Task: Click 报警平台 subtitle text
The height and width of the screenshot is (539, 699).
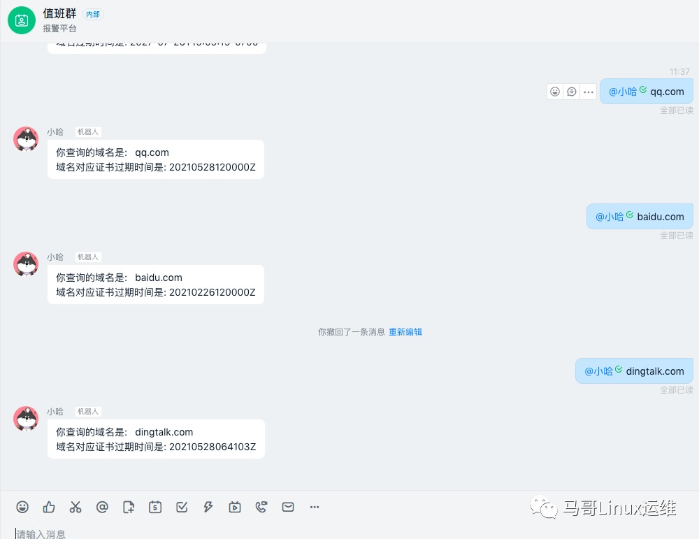Action: coord(59,29)
